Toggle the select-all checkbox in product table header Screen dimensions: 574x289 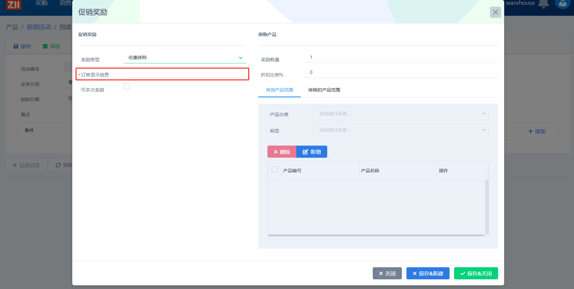click(x=275, y=169)
